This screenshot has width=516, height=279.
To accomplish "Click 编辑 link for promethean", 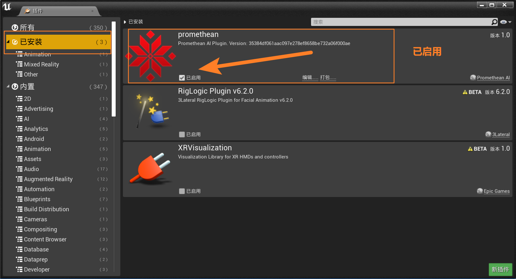I will pyautogui.click(x=310, y=77).
